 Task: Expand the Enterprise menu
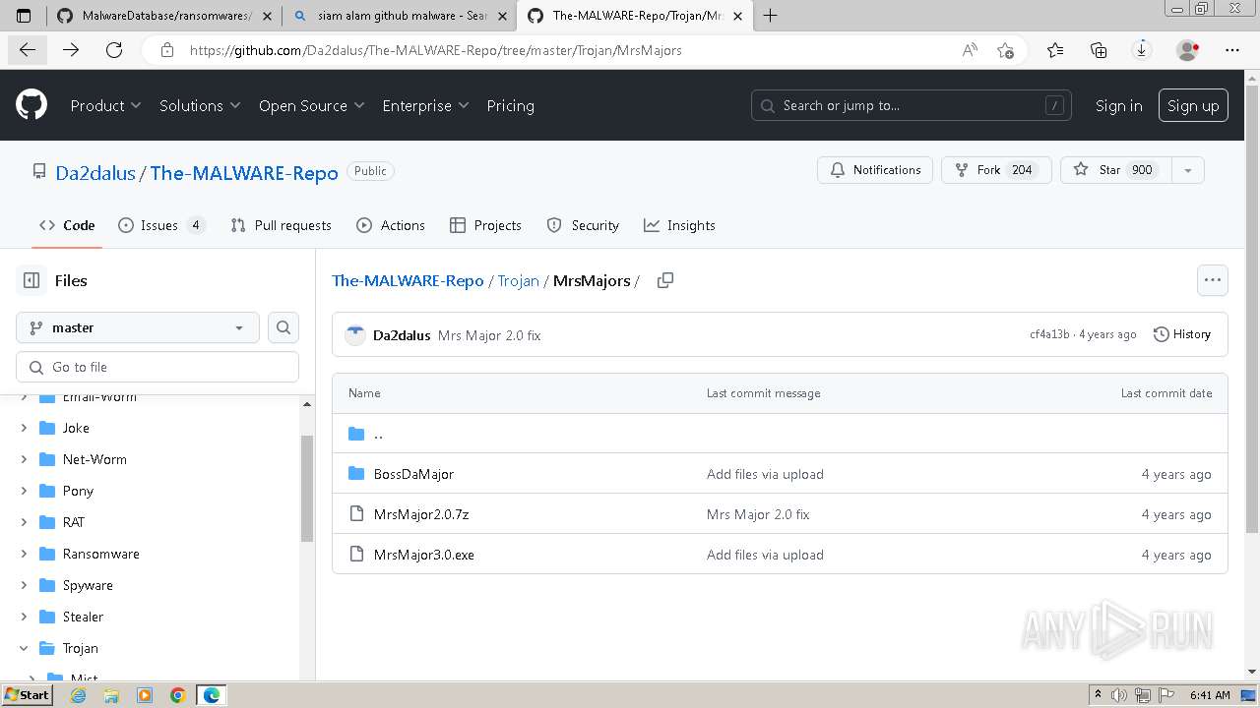click(425, 105)
